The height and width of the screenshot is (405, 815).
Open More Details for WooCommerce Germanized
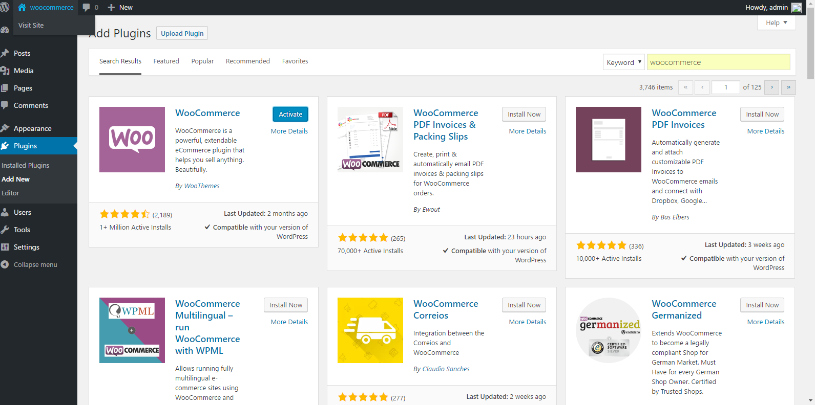click(x=766, y=322)
